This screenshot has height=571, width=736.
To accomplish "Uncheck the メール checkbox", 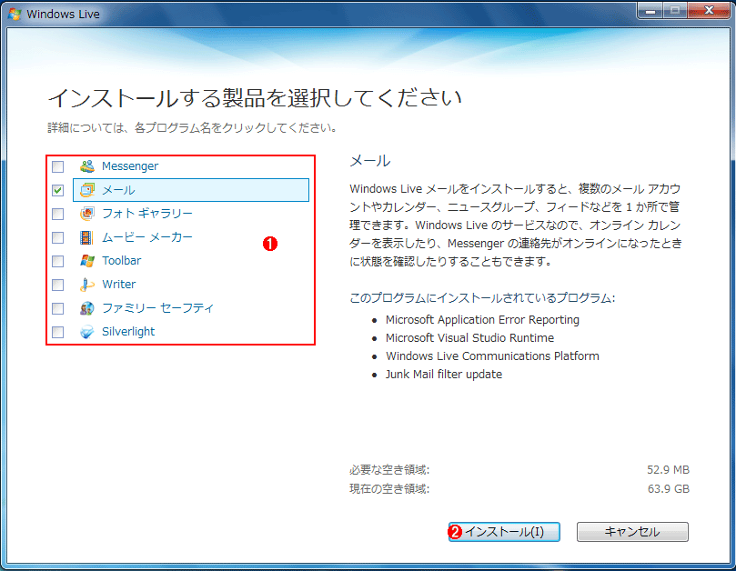I will tap(57, 190).
